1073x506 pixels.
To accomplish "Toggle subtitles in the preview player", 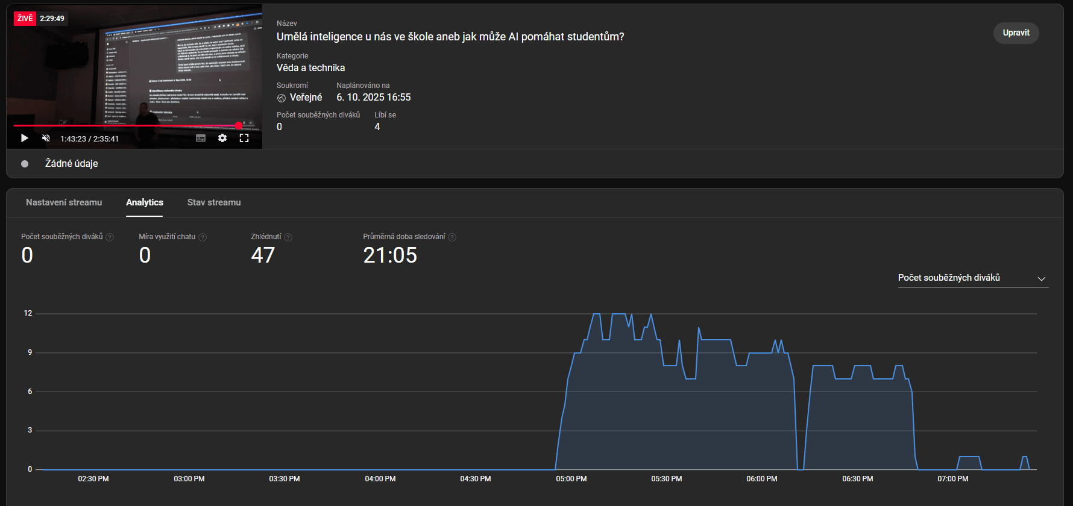I will click(201, 138).
